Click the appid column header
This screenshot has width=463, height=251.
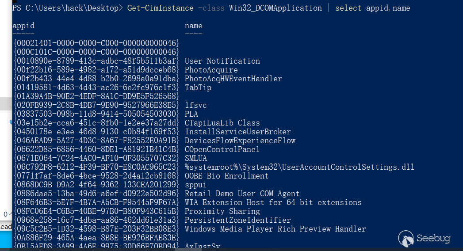tap(23, 26)
